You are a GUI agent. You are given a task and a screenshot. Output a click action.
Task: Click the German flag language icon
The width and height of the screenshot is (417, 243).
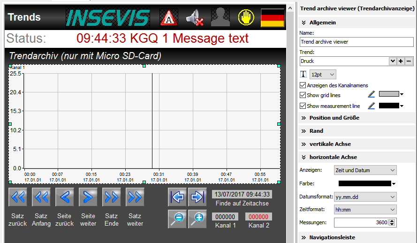(x=273, y=18)
